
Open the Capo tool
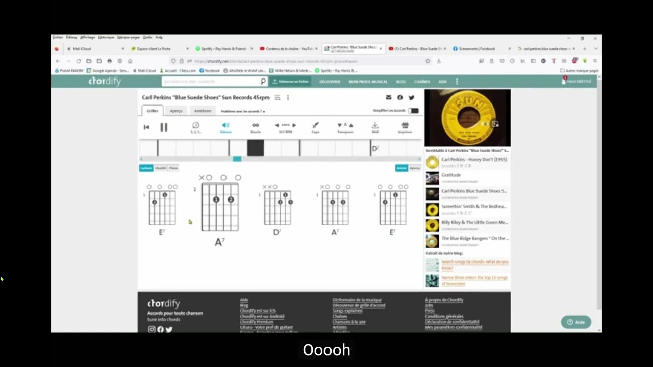tap(315, 127)
